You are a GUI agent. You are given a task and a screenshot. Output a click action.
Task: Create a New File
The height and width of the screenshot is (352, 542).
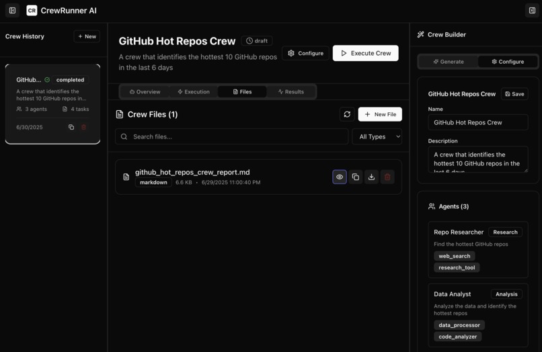pyautogui.click(x=380, y=114)
